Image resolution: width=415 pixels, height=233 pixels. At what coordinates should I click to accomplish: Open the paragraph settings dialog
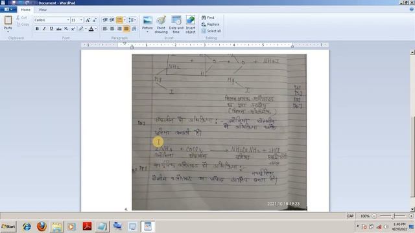pos(134,28)
